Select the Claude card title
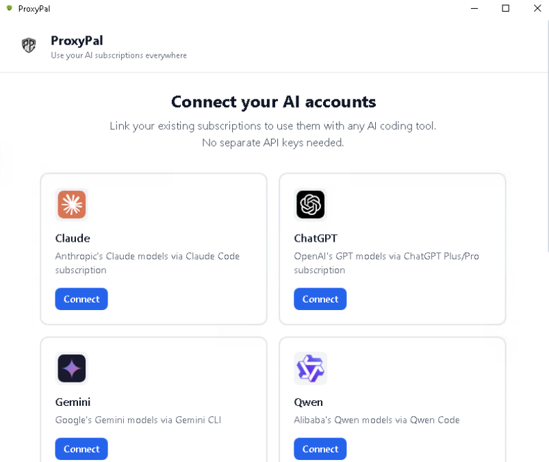This screenshot has height=462, width=549. click(73, 238)
